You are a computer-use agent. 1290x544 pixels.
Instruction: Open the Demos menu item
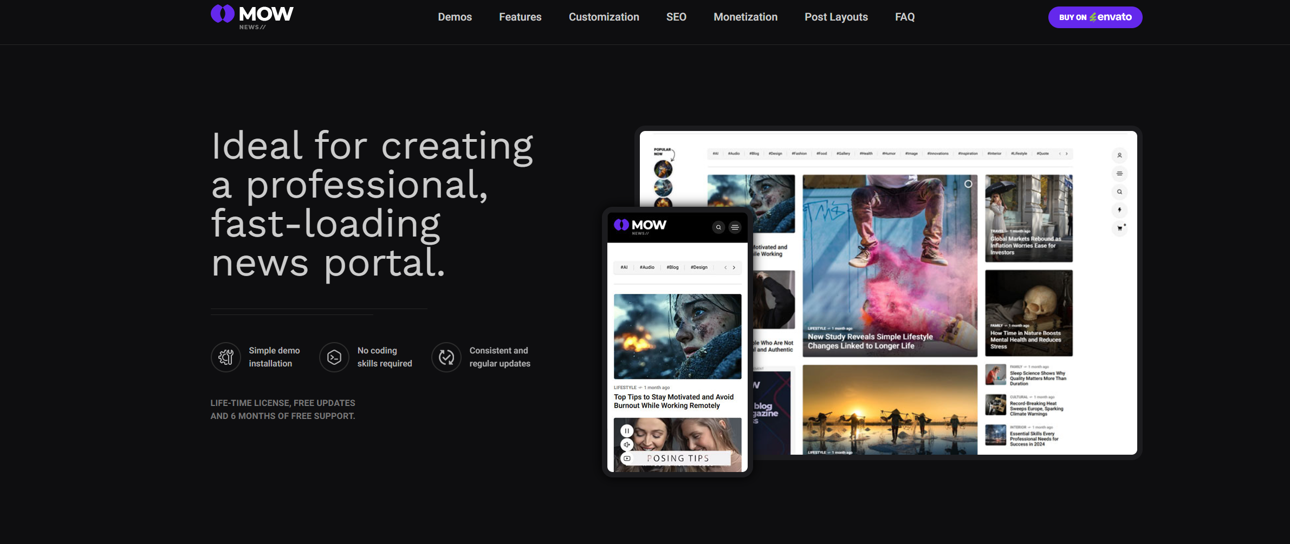pos(455,17)
